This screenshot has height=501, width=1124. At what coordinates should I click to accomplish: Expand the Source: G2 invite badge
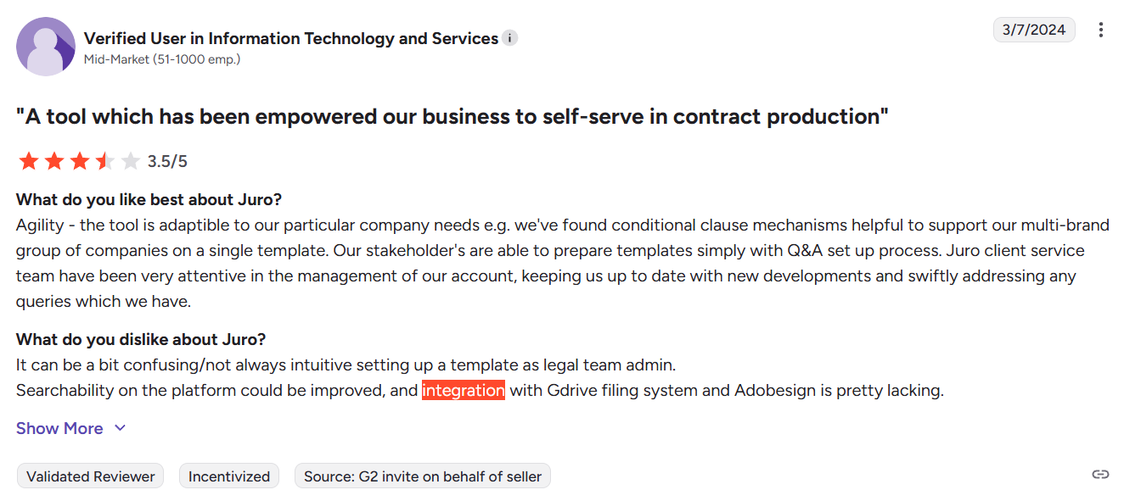pyautogui.click(x=422, y=476)
